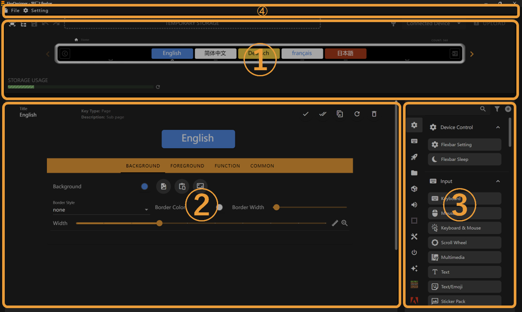Select the gear category in library sidebar
The height and width of the screenshot is (312, 522).
(x=414, y=125)
